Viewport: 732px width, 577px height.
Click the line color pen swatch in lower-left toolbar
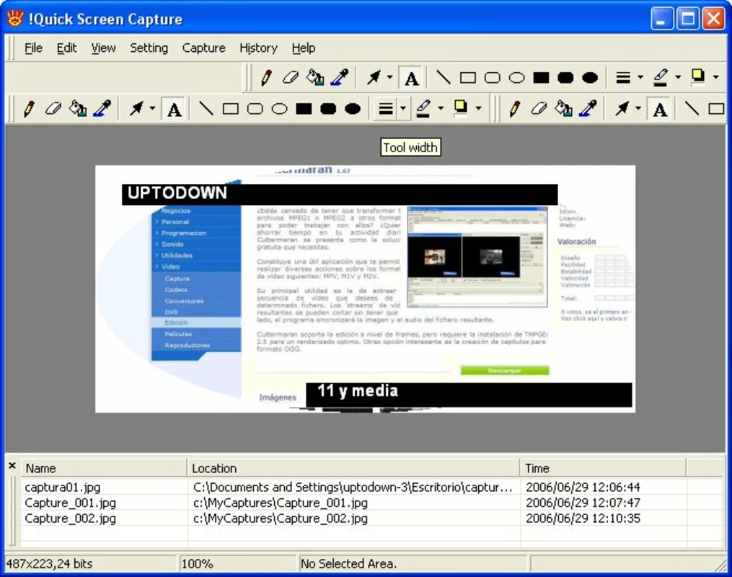pyautogui.click(x=423, y=109)
